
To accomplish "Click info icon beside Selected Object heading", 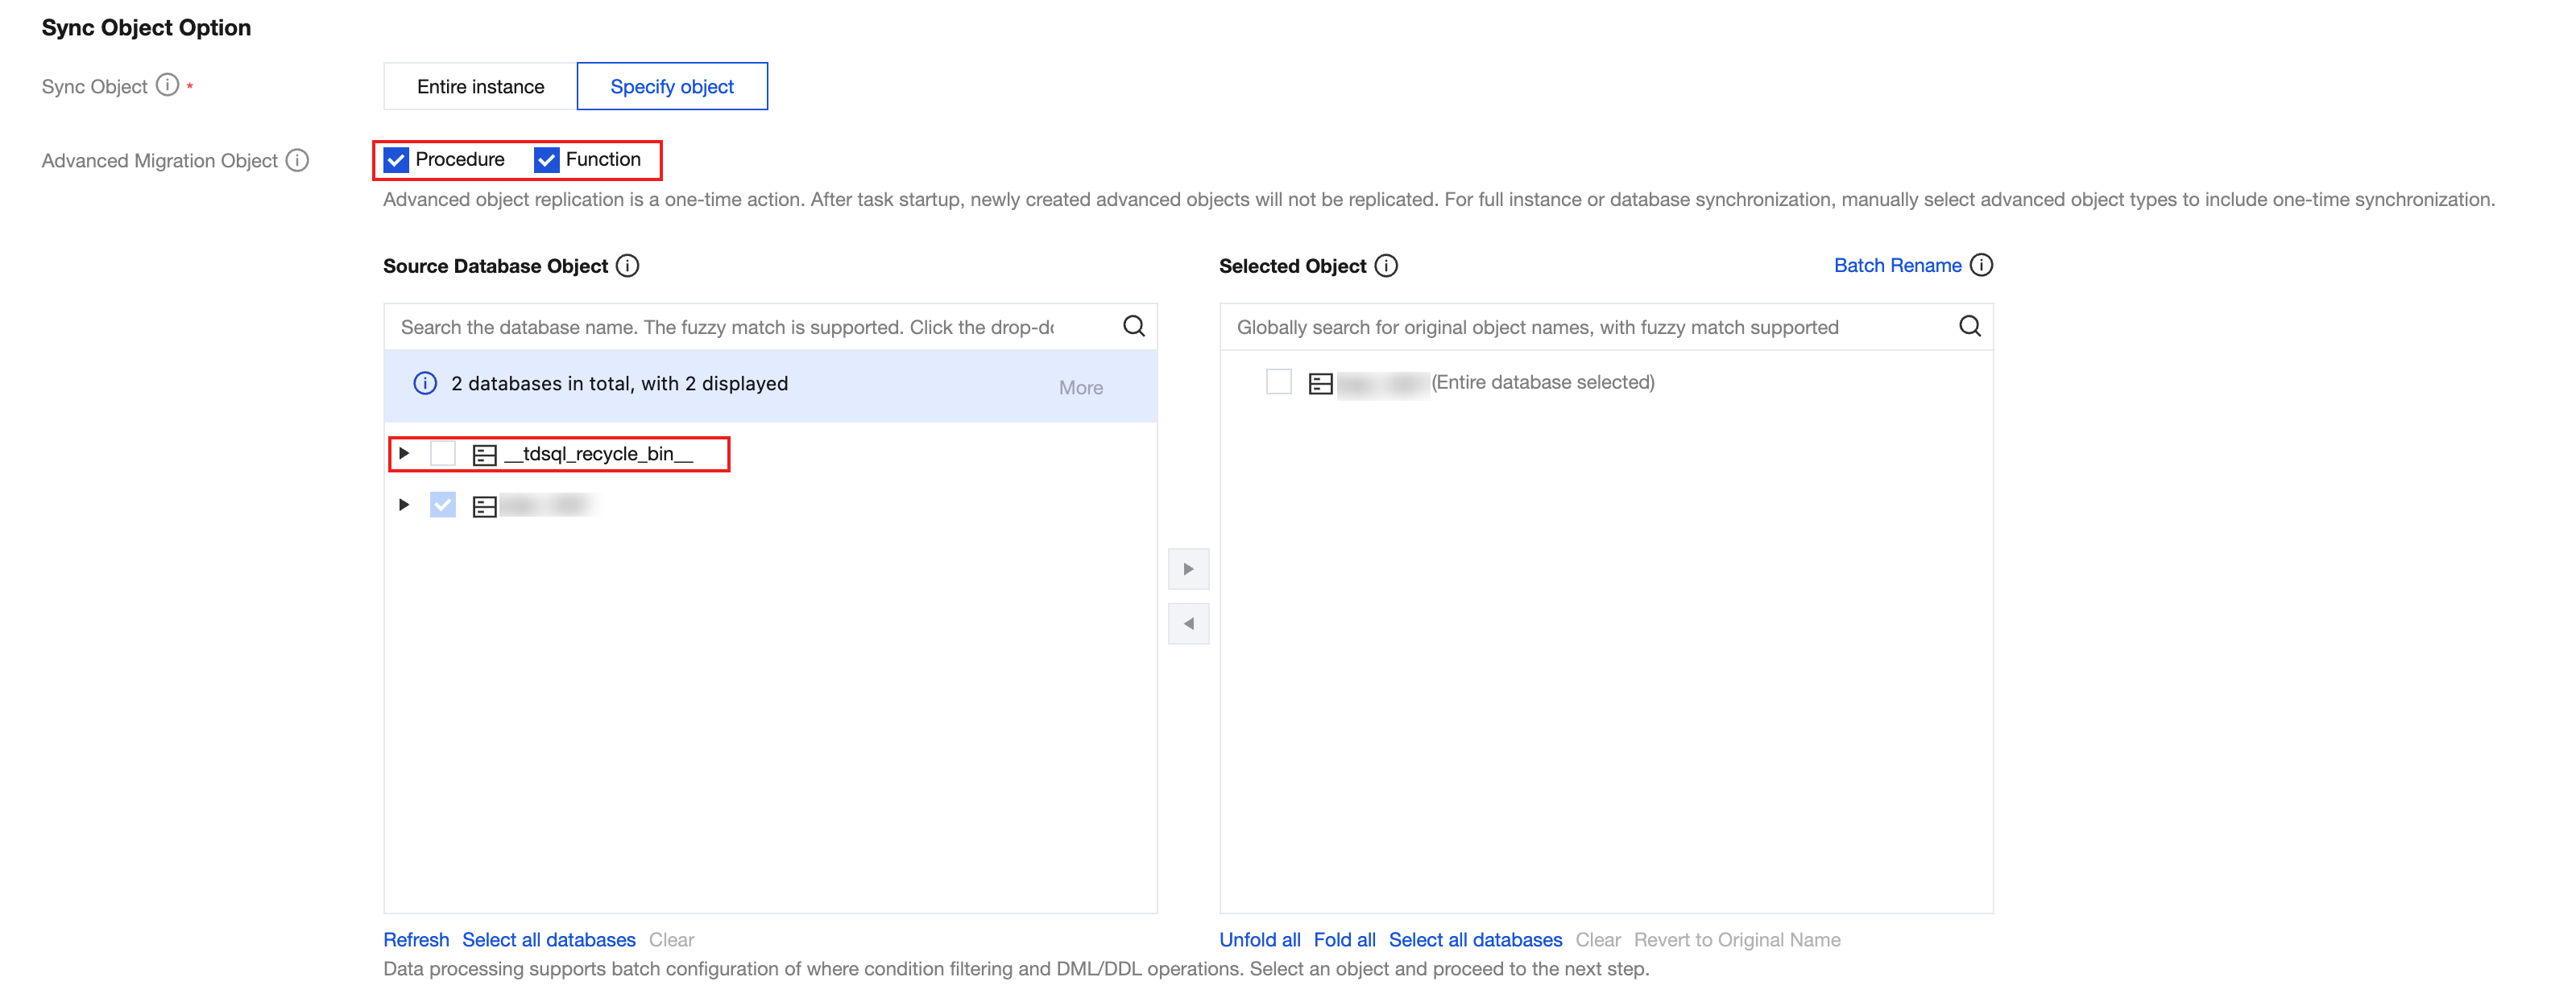I will [1386, 266].
